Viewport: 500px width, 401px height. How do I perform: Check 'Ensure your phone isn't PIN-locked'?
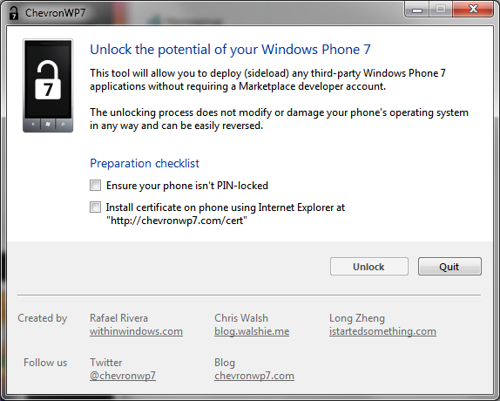pos(95,186)
